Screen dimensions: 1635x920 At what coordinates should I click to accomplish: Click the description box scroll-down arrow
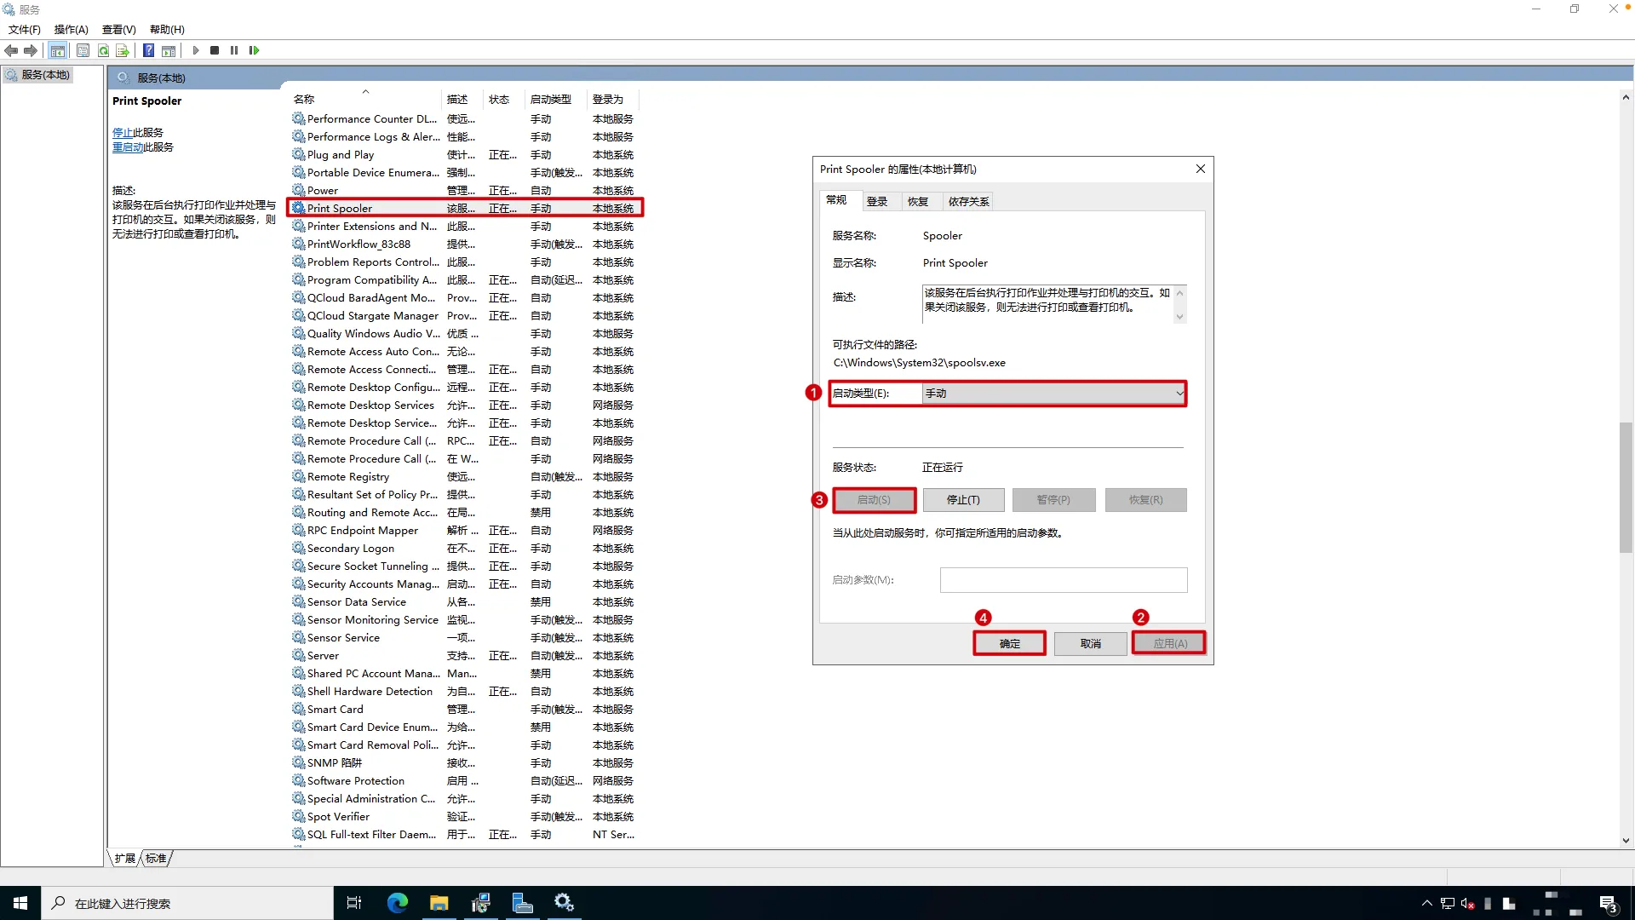[x=1179, y=317]
